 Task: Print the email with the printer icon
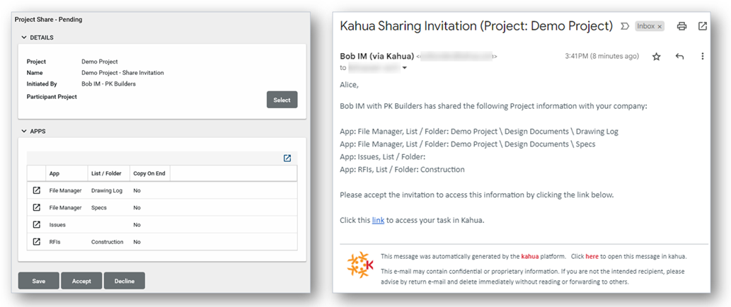click(x=681, y=26)
